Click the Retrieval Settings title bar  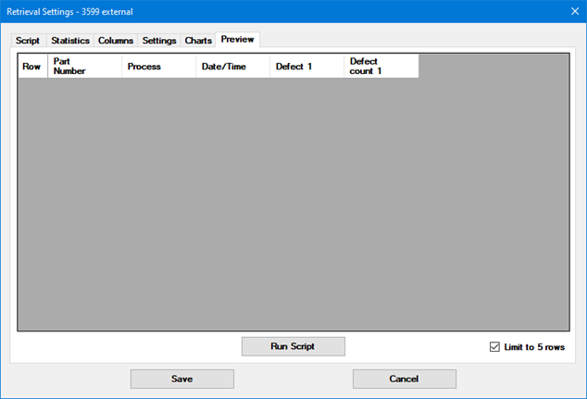coord(278,11)
